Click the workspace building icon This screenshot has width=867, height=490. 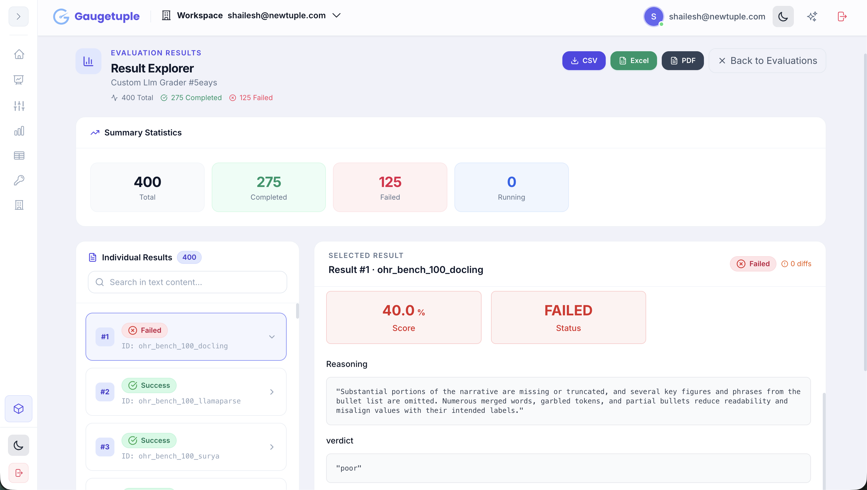point(166,16)
